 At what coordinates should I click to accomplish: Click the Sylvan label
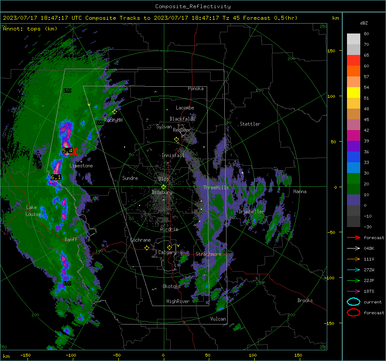tap(164, 127)
